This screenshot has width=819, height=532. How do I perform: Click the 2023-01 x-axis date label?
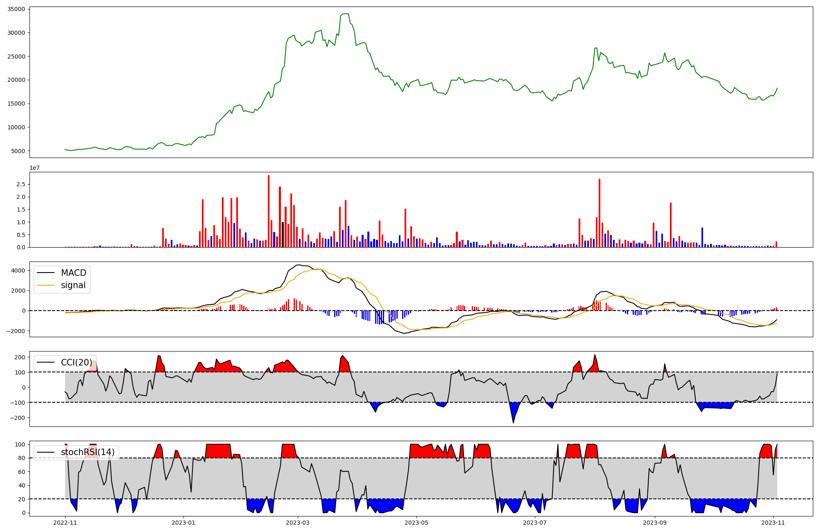point(183,523)
